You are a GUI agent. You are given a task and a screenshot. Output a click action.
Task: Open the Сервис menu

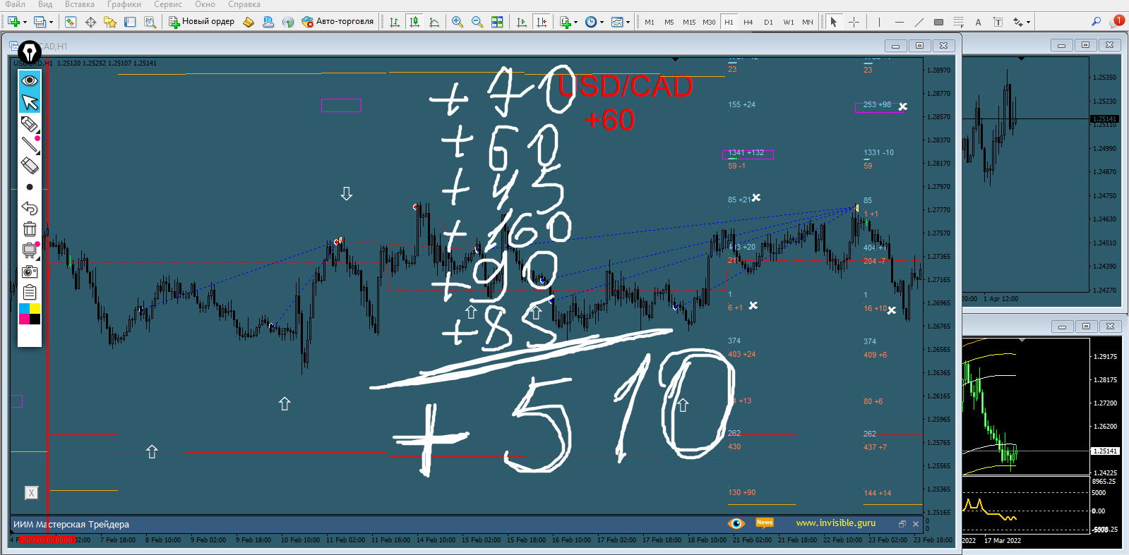click(168, 4)
